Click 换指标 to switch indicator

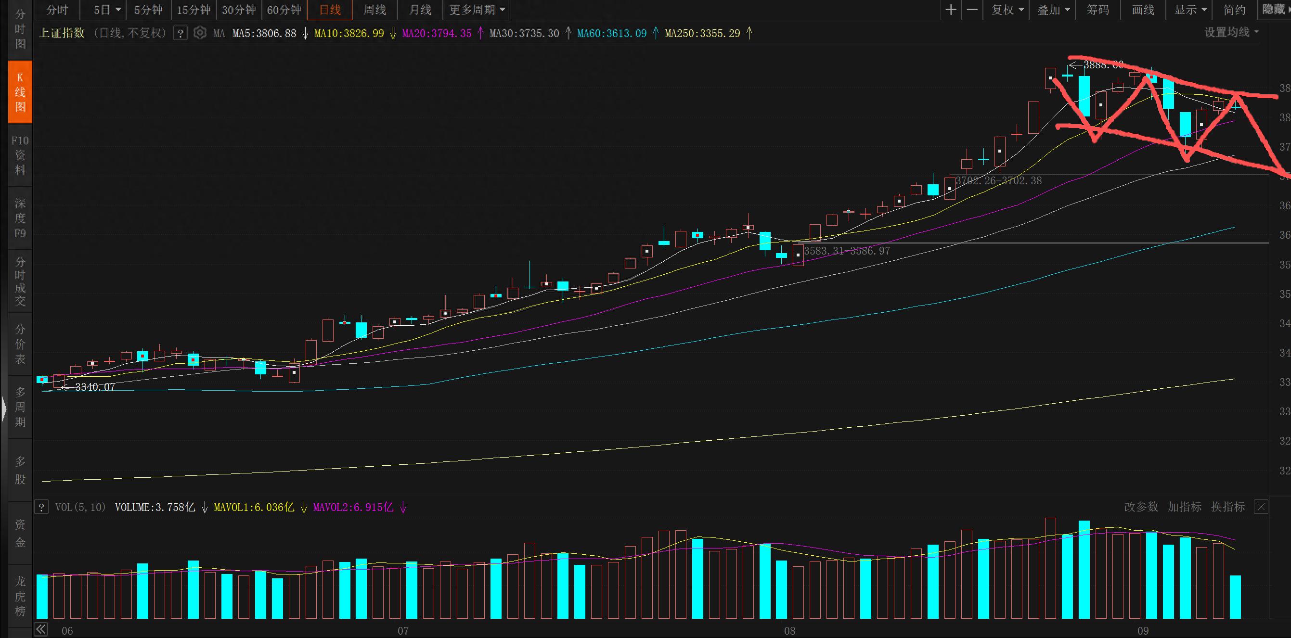click(1228, 507)
